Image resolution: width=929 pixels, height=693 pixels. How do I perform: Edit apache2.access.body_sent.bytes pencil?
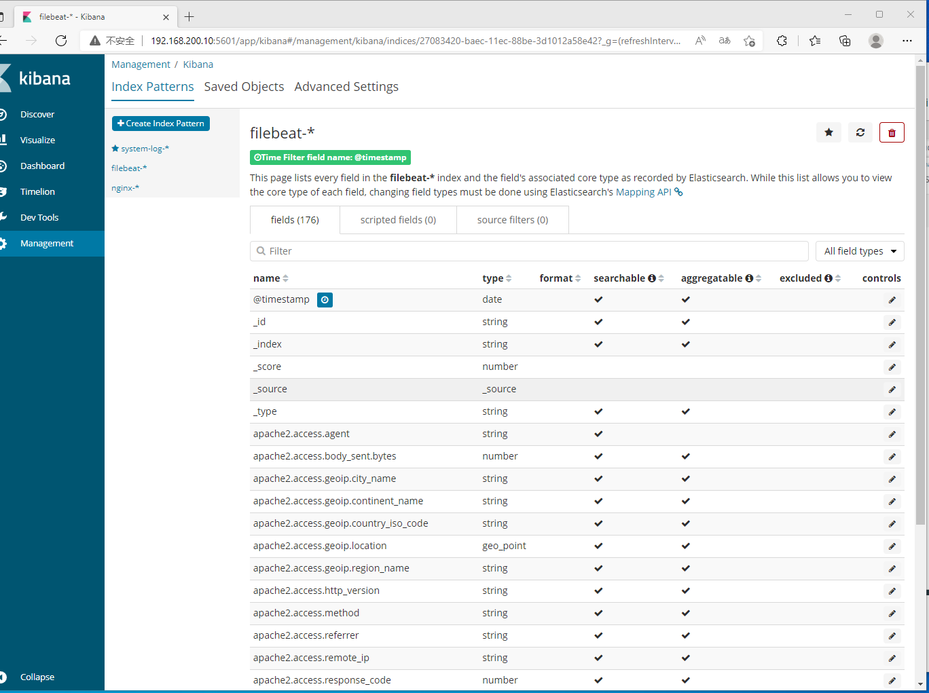click(892, 457)
